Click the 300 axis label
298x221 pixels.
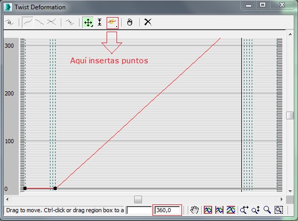9,46
